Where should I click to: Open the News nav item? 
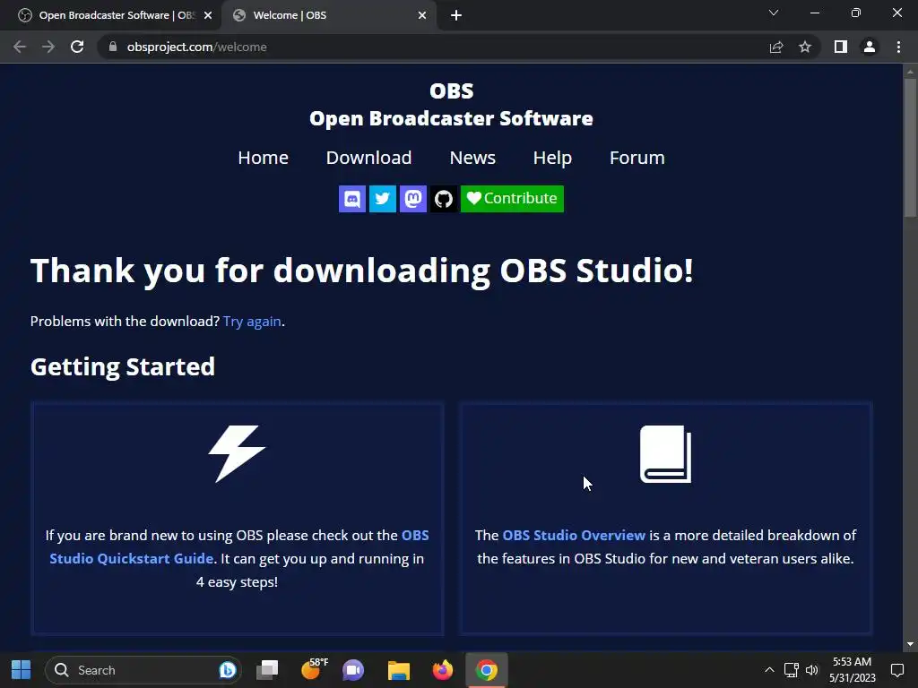[472, 158]
